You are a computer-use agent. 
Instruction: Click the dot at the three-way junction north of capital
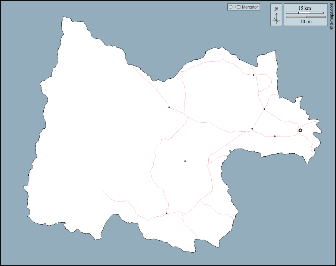pyautogui.click(x=264, y=109)
